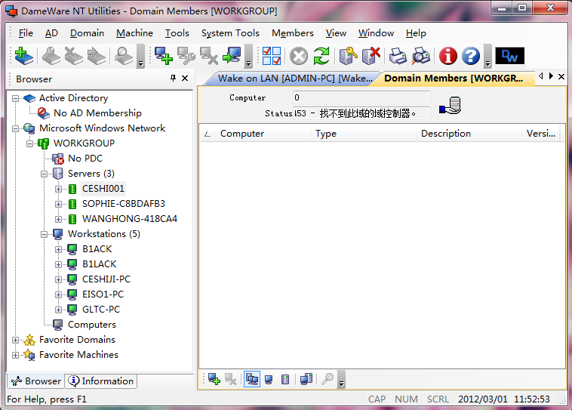Collapse the Active Directory tree node

click(x=15, y=98)
